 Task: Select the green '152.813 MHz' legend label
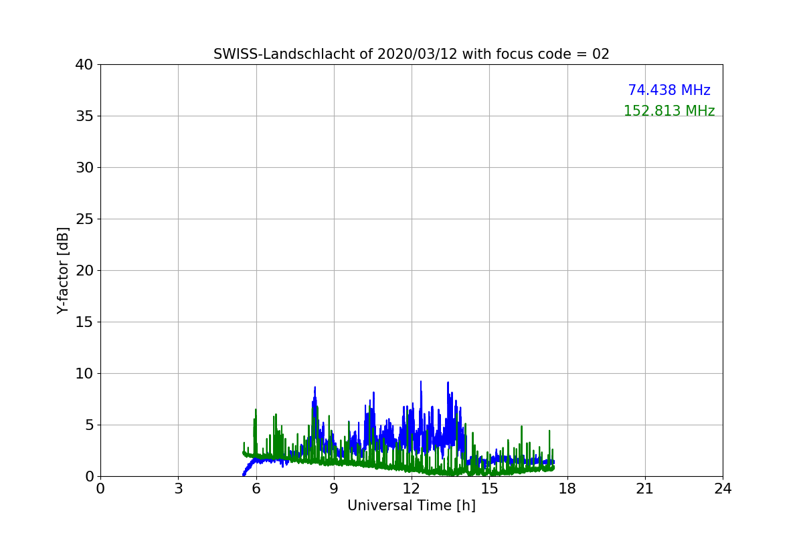(669, 111)
